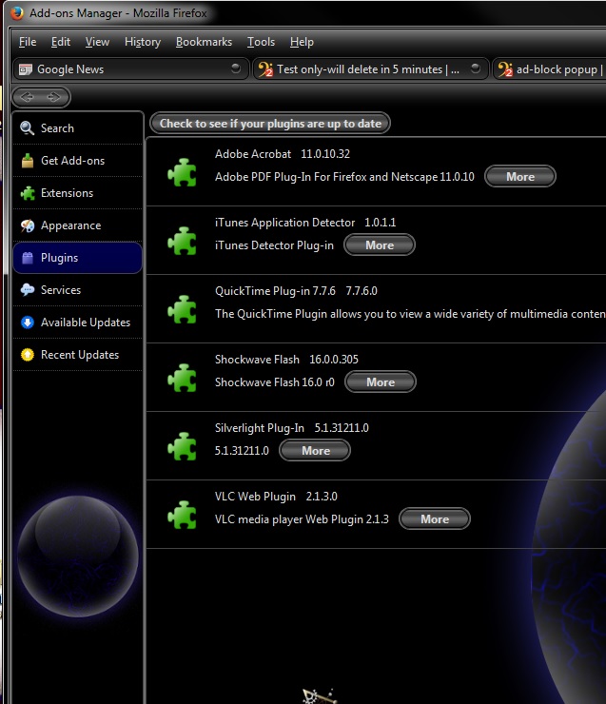Click the Available Updates download arrow icon
606x704 pixels.
pos(28,323)
